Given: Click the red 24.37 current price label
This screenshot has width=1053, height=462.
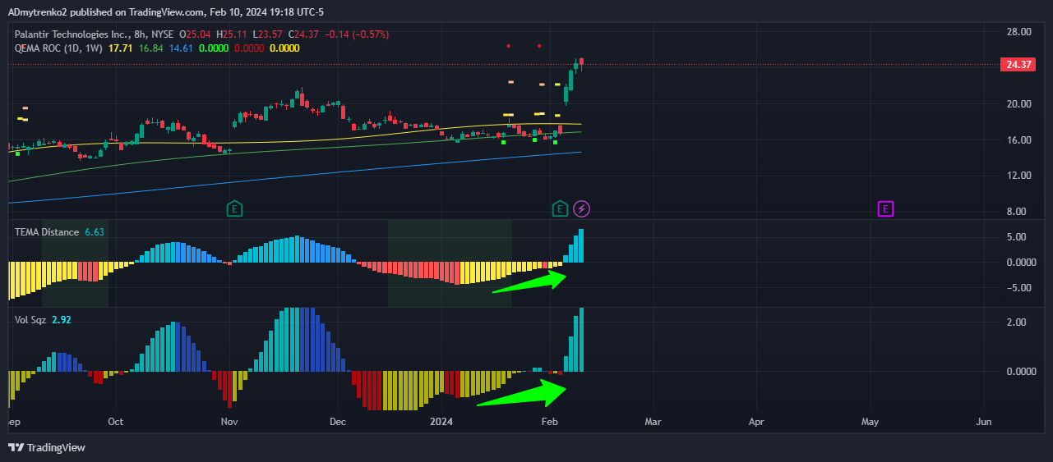Looking at the screenshot, I should [1017, 65].
